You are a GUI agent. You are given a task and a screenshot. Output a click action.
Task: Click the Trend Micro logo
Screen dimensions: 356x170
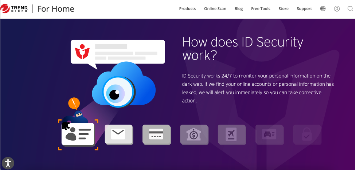tap(15, 9)
